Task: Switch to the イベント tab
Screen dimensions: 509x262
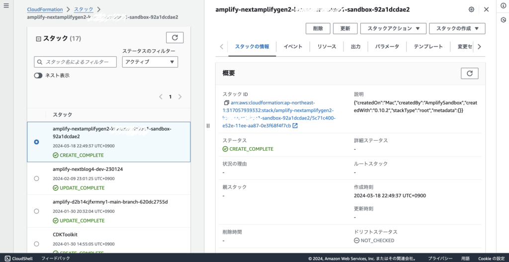Action: (293, 46)
